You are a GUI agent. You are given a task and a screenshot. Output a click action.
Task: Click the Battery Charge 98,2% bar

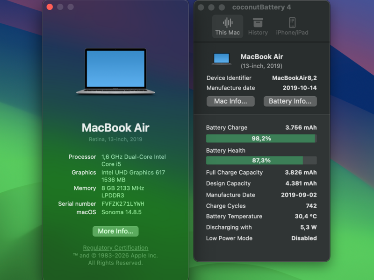[x=261, y=139]
